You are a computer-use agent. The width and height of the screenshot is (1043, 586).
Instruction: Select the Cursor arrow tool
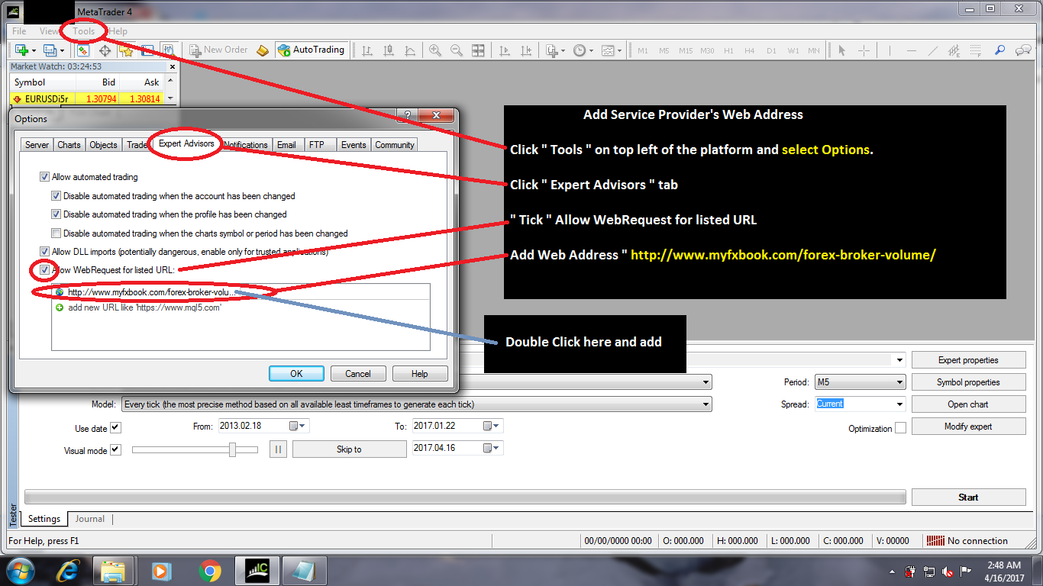[842, 50]
